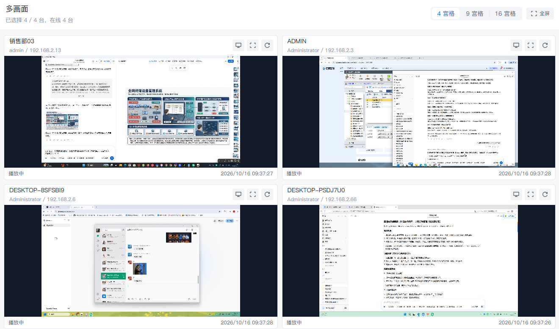559x329 pixels.
Task: Refresh the 销售部03 stream
Action: [x=267, y=45]
